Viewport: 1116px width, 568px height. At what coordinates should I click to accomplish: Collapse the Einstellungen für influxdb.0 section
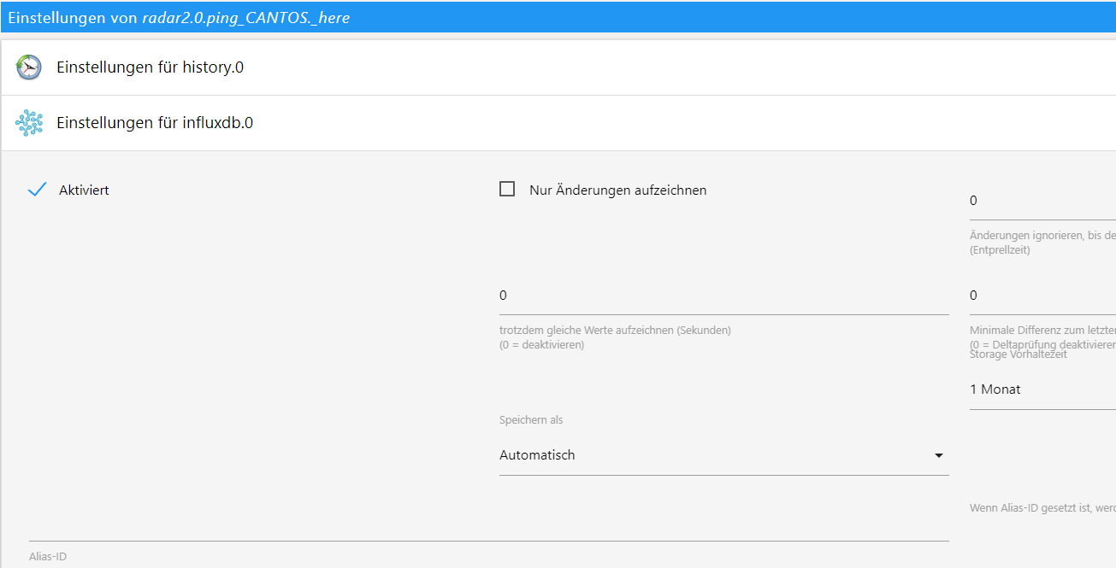pyautogui.click(x=155, y=123)
